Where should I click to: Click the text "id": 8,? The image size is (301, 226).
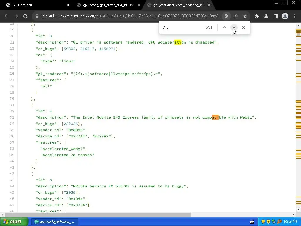45,180
